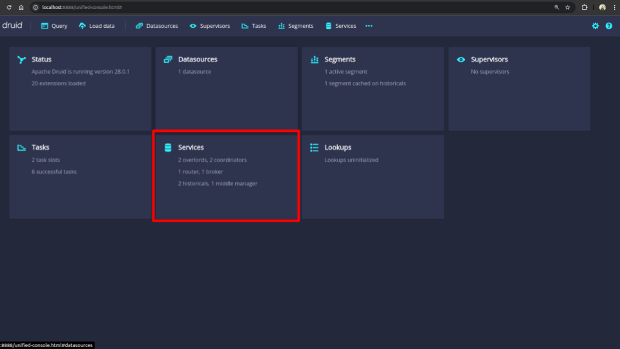Click the Status card icon
This screenshot has height=349, width=620.
(22, 59)
